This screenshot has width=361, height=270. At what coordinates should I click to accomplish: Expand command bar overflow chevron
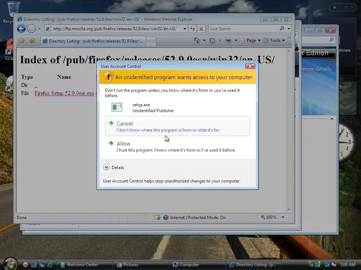pyautogui.click(x=289, y=37)
